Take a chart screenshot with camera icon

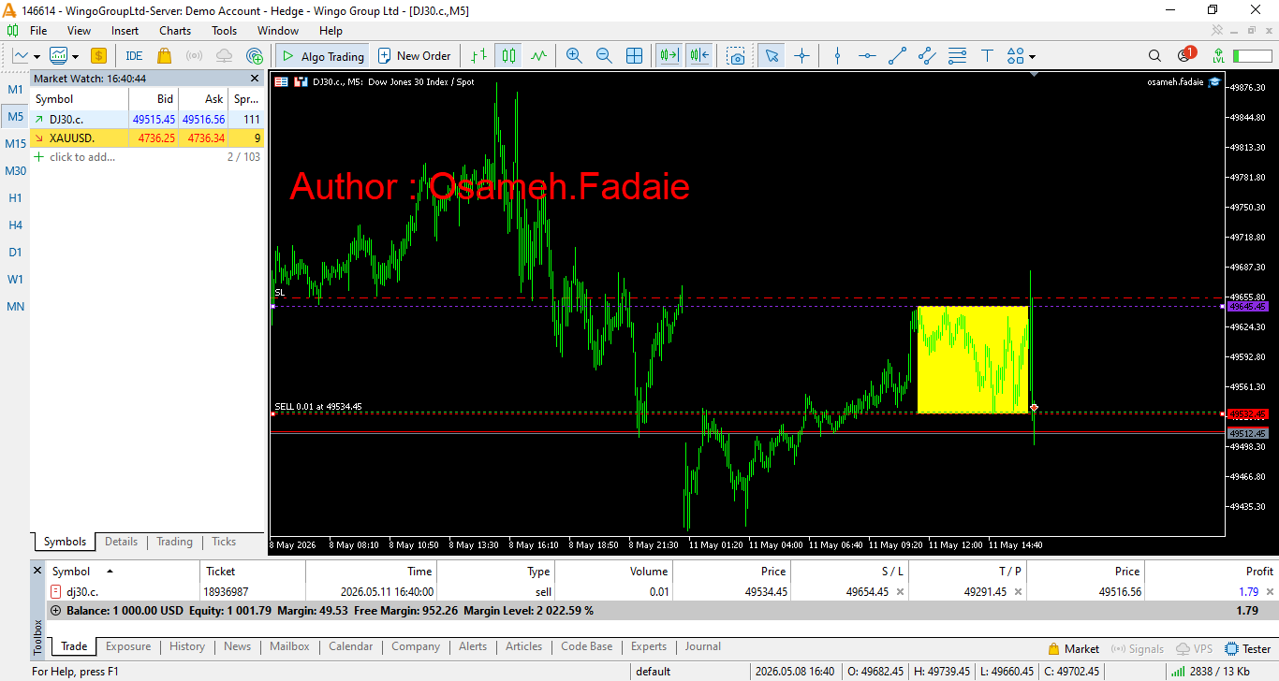[737, 56]
